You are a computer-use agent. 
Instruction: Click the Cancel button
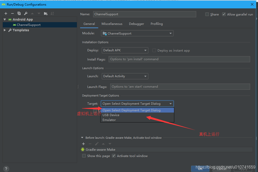point(221,168)
